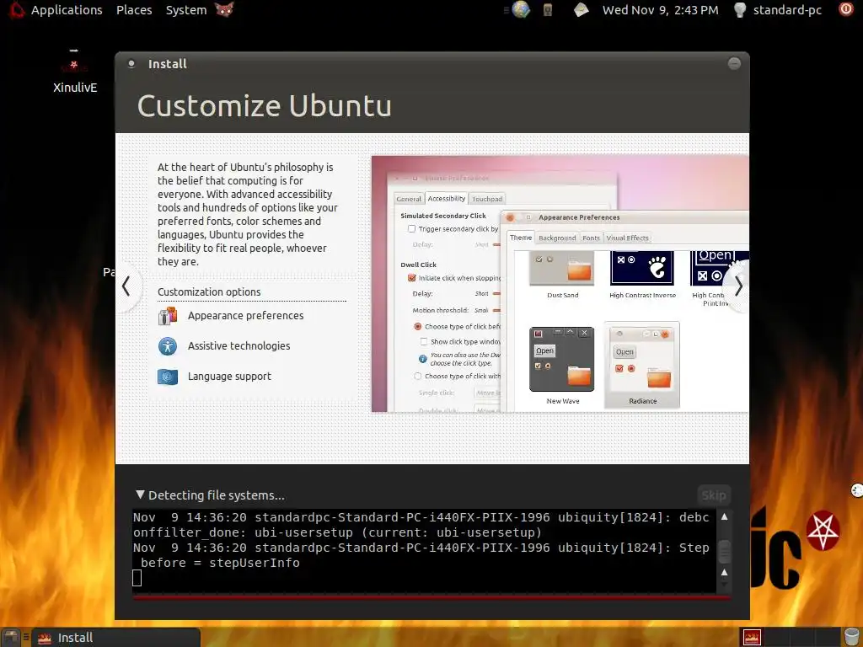Click the light bulb status icon
This screenshot has height=647, width=863.
click(740, 10)
